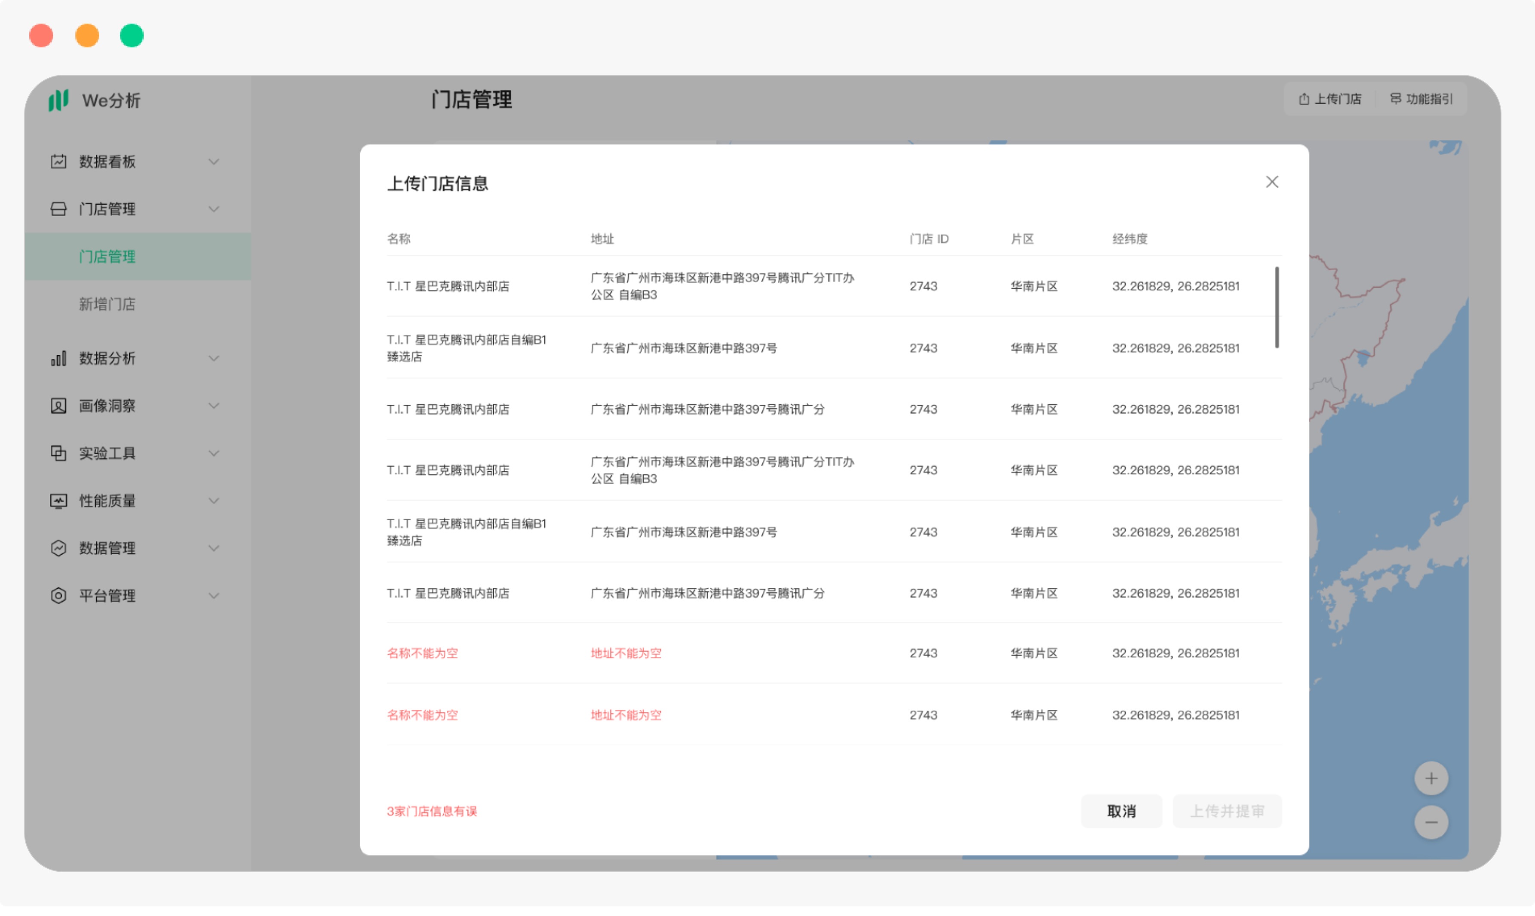Click the 平台管理 settings icon
The width and height of the screenshot is (1535, 916).
pos(58,596)
